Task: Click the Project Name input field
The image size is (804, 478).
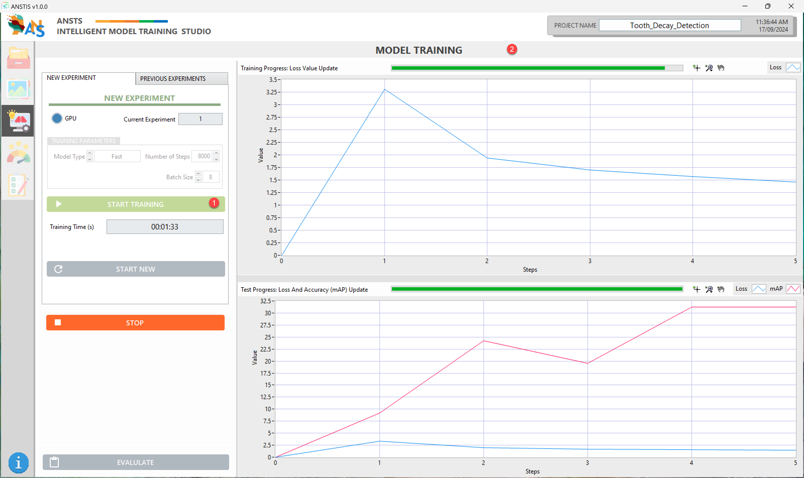Action: (x=670, y=25)
